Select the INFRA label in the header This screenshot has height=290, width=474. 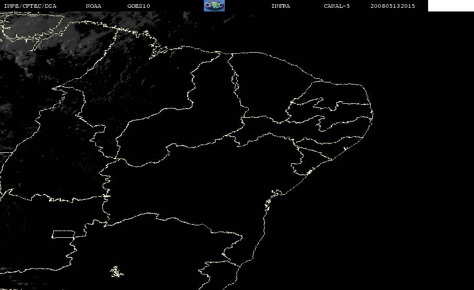click(281, 6)
